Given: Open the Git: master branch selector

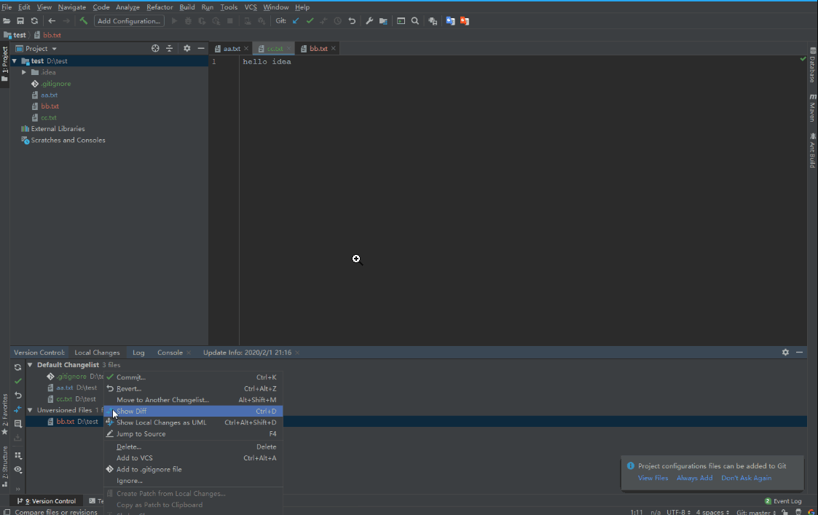Looking at the screenshot, I should pyautogui.click(x=756, y=512).
